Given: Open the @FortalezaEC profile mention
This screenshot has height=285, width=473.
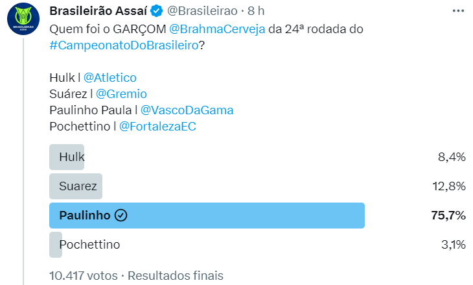Looking at the screenshot, I should pyautogui.click(x=157, y=127).
